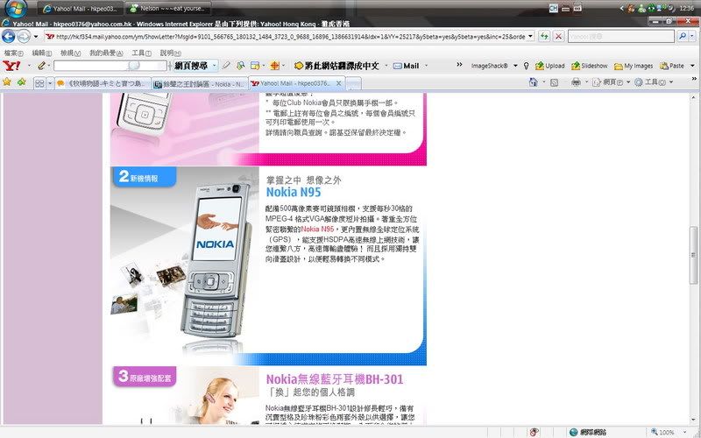Click the Add to Favorites star-plus icon
This screenshot has width=701, height=438.
(x=21, y=82)
